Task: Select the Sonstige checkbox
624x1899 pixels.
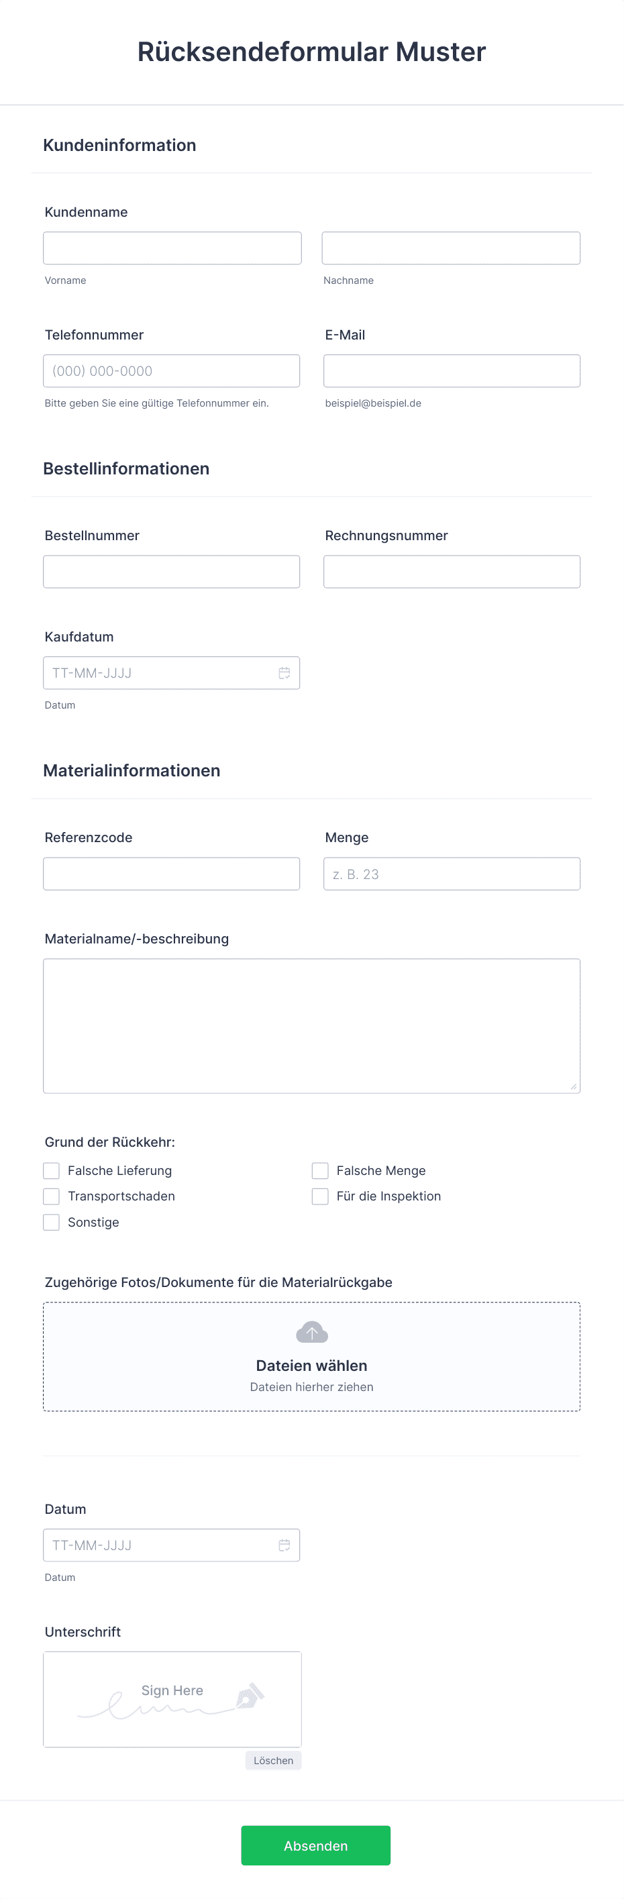Action: click(51, 1222)
